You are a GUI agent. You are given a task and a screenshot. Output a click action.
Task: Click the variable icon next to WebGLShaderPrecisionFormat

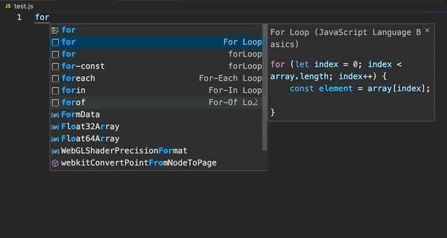[55, 151]
